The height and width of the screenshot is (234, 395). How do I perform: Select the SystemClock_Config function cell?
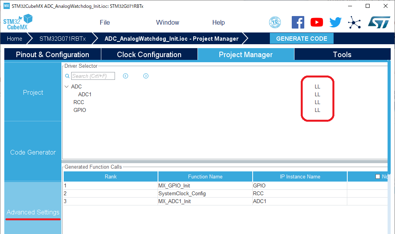(x=205, y=193)
